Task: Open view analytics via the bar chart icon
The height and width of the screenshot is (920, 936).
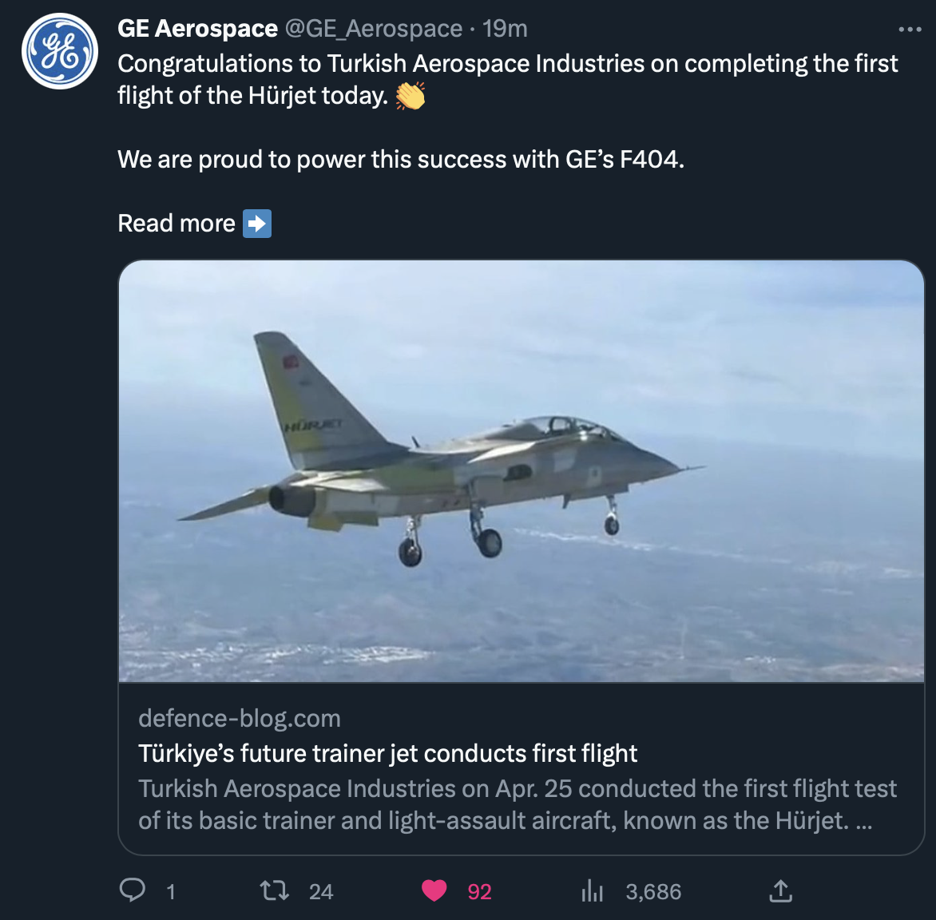Action: (593, 890)
